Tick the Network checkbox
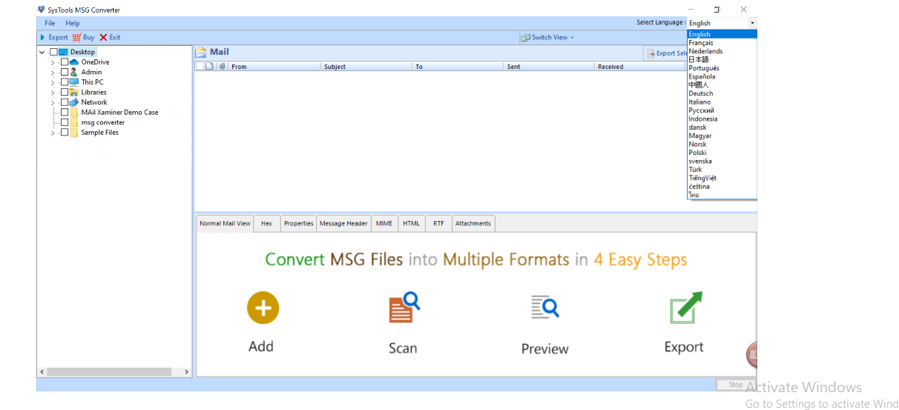Screen dimensions: 899x410 (x=65, y=102)
